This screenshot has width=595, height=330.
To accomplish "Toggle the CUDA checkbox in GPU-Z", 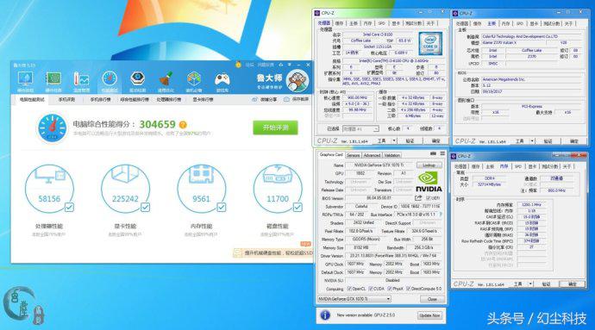I will tap(371, 289).
